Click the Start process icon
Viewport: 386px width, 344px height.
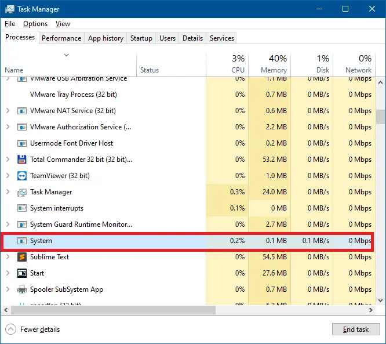tap(22, 273)
